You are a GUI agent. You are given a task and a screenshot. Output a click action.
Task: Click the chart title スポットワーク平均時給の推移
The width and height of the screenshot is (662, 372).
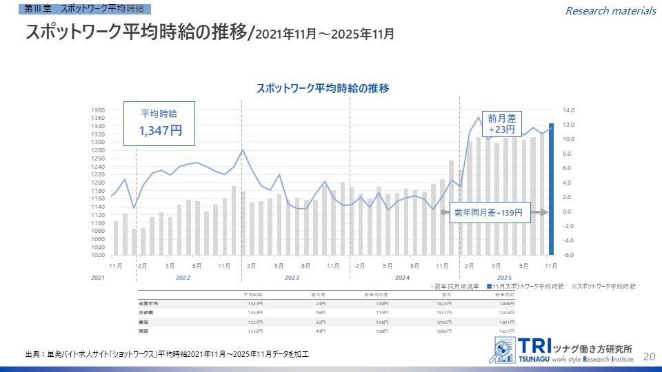(323, 89)
